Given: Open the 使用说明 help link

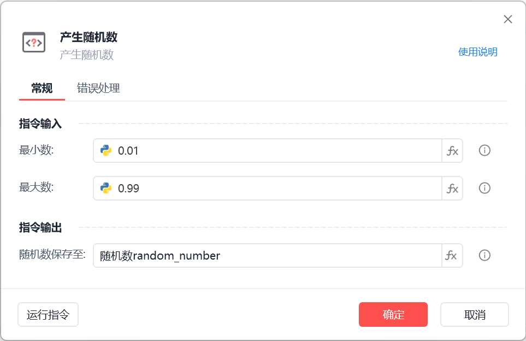Looking at the screenshot, I should pyautogui.click(x=477, y=52).
